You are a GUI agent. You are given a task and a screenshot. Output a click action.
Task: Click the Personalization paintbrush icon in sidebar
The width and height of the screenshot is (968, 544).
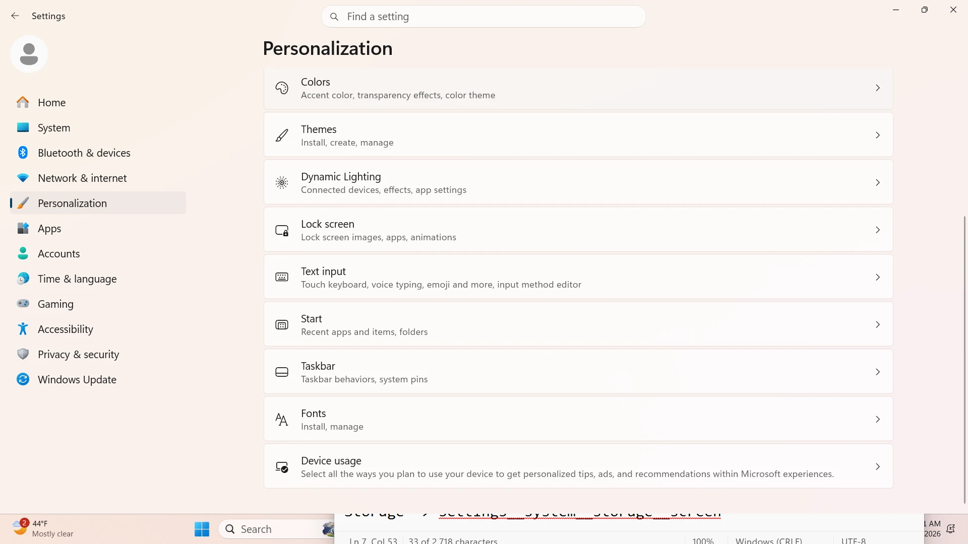[23, 203]
